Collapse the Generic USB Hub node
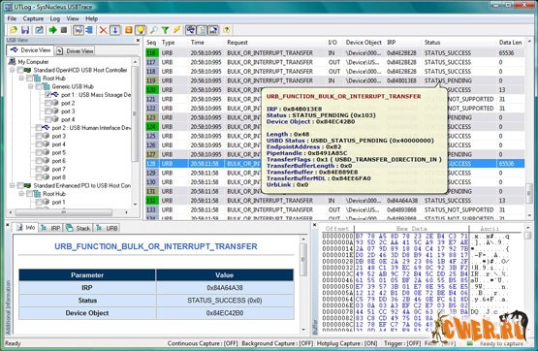This screenshot has height=351, width=538. click(x=31, y=86)
